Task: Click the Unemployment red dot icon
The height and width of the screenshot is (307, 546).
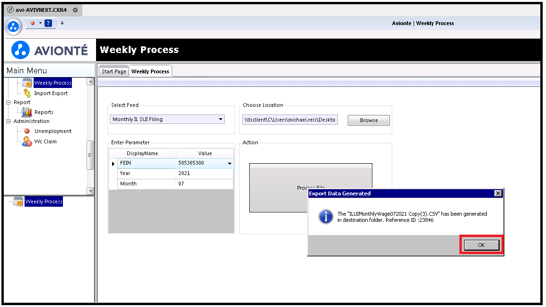Action: [27, 131]
